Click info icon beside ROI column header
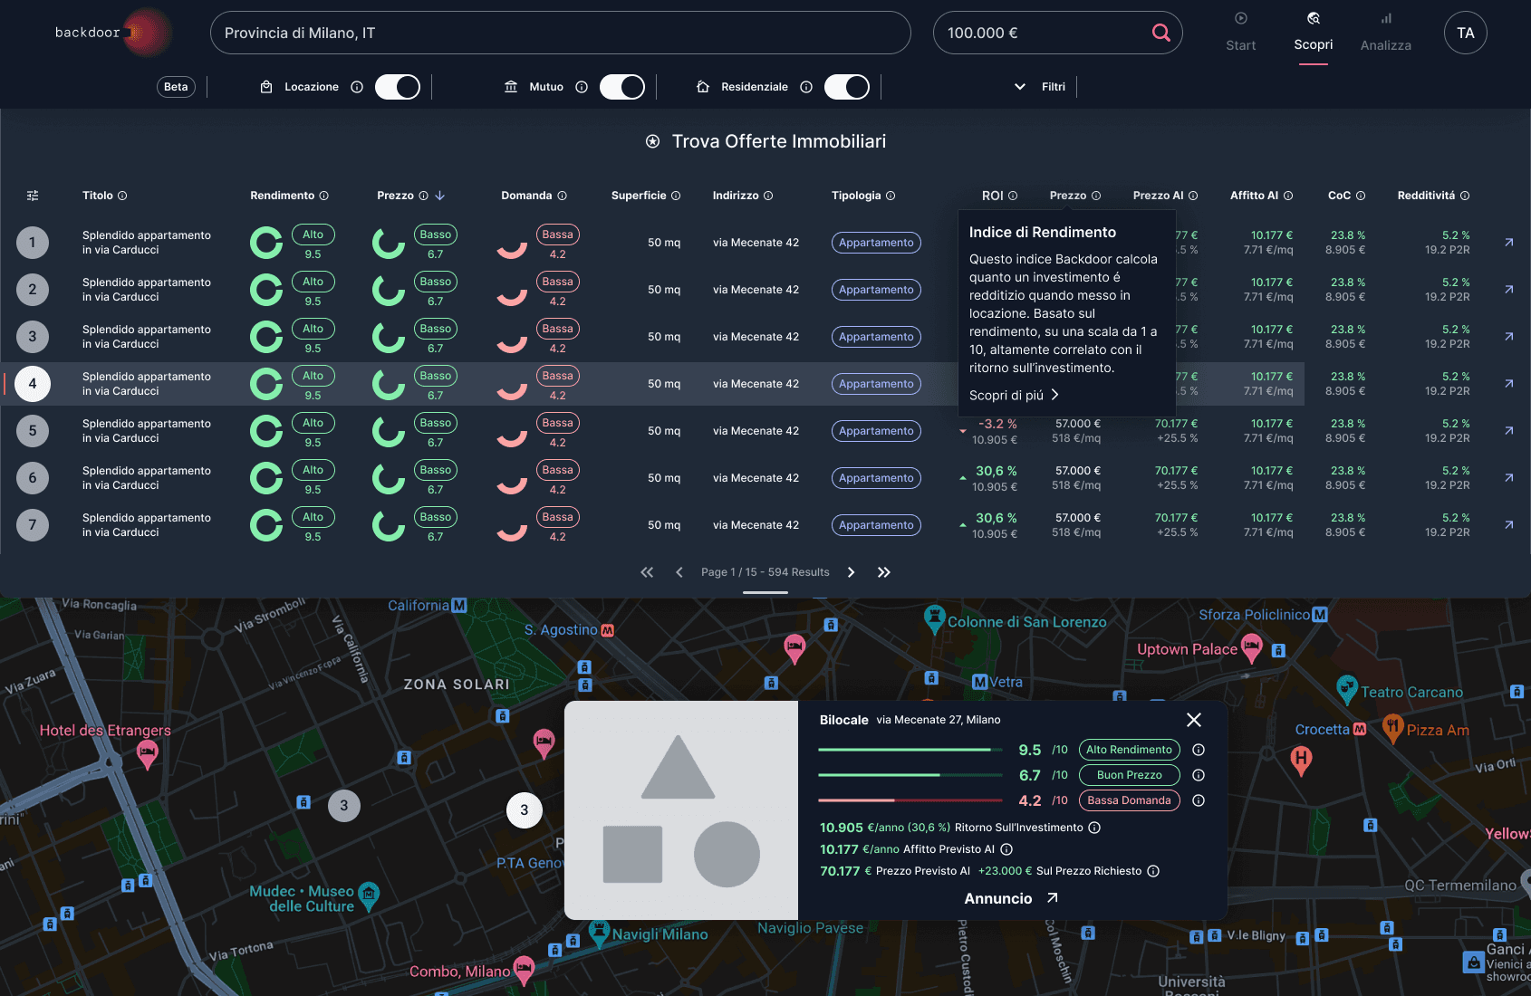This screenshot has height=996, width=1531. [1013, 196]
